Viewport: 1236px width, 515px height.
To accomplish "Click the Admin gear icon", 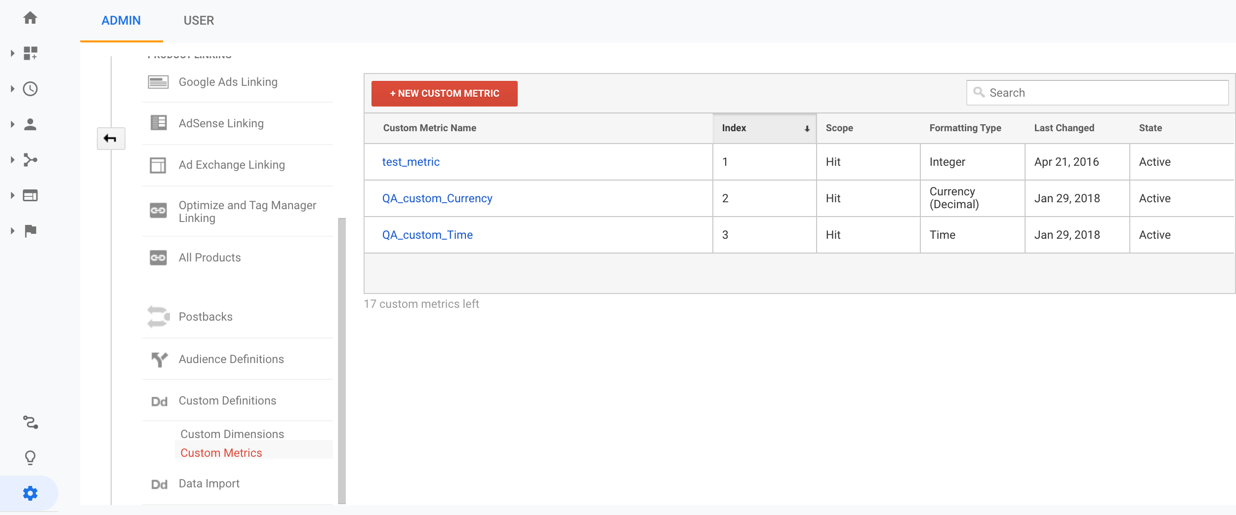I will coord(31,492).
